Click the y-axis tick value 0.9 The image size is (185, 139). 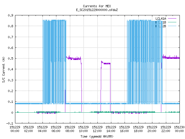pos(10,15)
